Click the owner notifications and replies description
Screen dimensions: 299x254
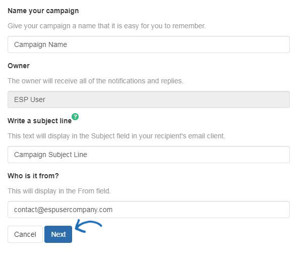point(95,81)
